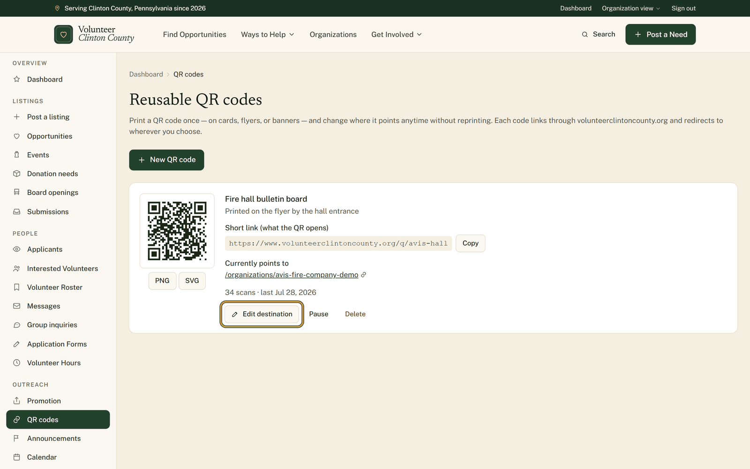750x469 pixels.
Task: Open Application Forms in the sidebar
Action: (58, 344)
